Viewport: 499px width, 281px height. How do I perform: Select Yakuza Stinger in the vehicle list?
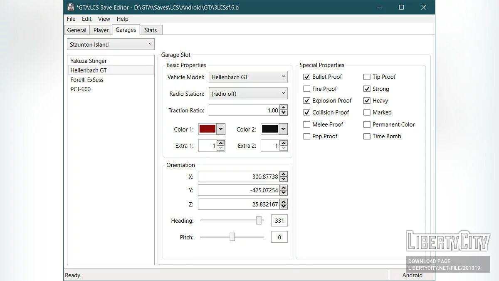point(89,61)
